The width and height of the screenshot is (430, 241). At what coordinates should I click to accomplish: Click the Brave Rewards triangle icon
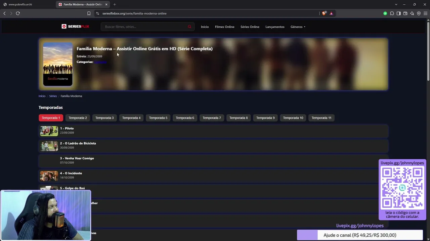tap(331, 13)
